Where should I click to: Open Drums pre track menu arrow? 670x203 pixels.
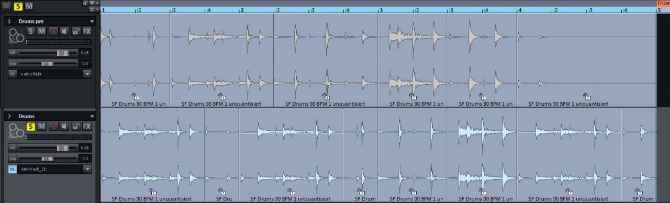click(x=92, y=21)
